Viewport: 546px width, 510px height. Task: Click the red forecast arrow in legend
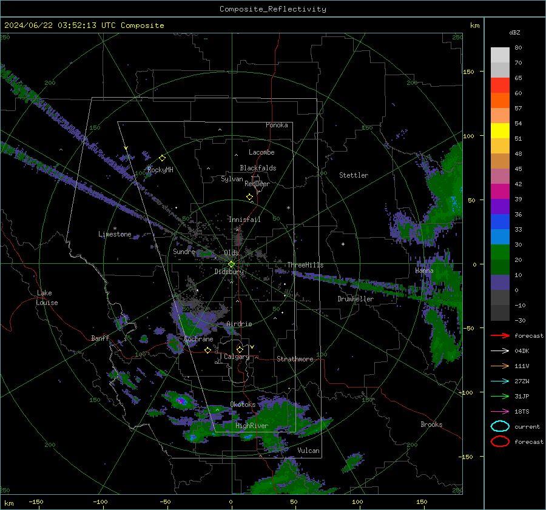click(500, 335)
